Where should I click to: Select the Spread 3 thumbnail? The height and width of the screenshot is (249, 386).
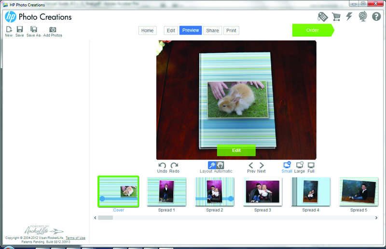pyautogui.click(x=262, y=192)
